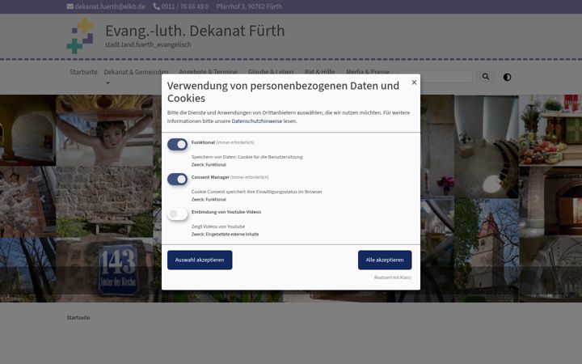The height and width of the screenshot is (364, 582).
Task: Click the Consent Manager label text
Action: click(210, 177)
